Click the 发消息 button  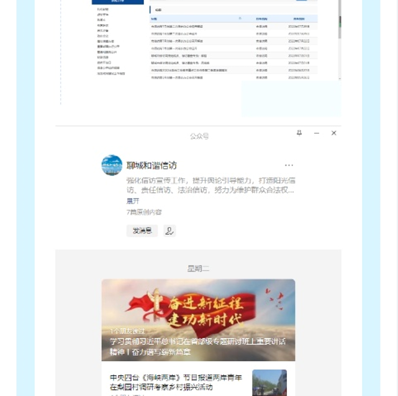coord(142,231)
